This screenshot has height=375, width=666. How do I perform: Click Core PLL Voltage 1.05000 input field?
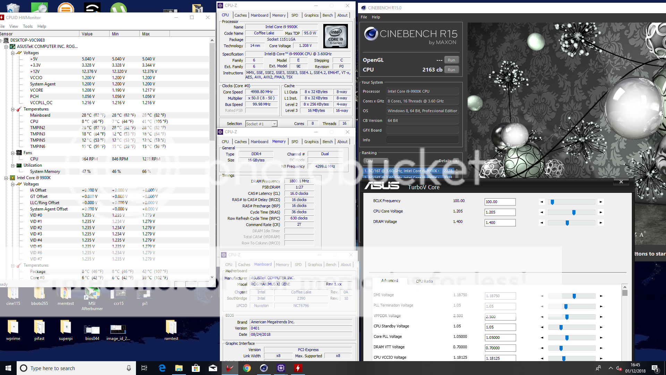pos(500,337)
